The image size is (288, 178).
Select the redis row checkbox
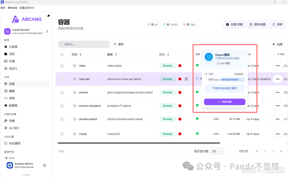tap(62, 66)
